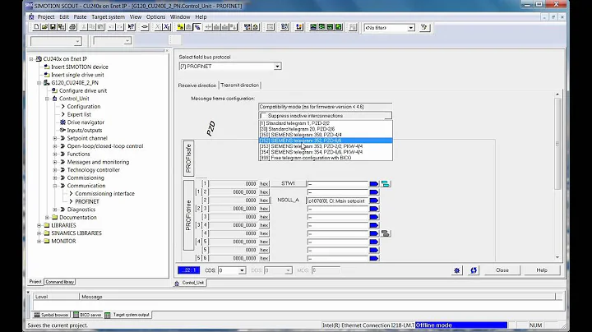Choose Standard telegram 1, PZD-2/2
This screenshot has width=592, height=332.
tap(326, 123)
